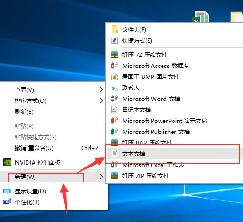The width and height of the screenshot is (243, 222).
Task: Click the Microsoft Access database icon
Action: (x=115, y=66)
